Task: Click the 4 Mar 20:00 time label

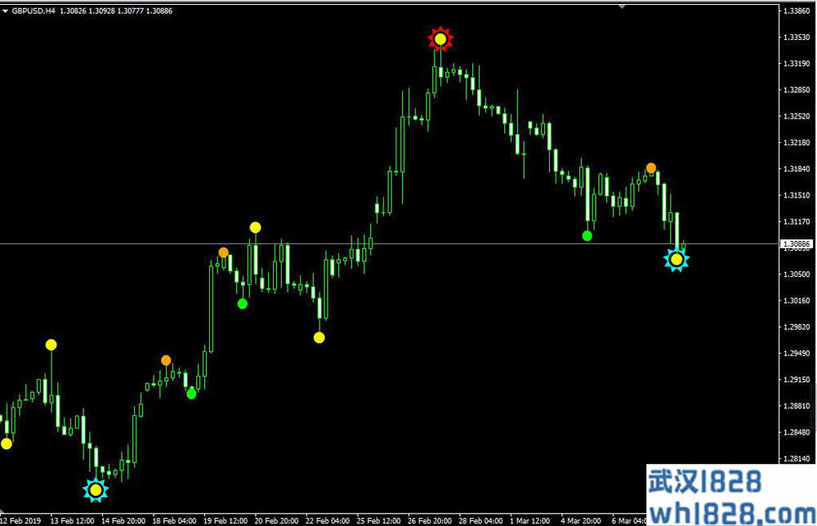Action: click(581, 521)
